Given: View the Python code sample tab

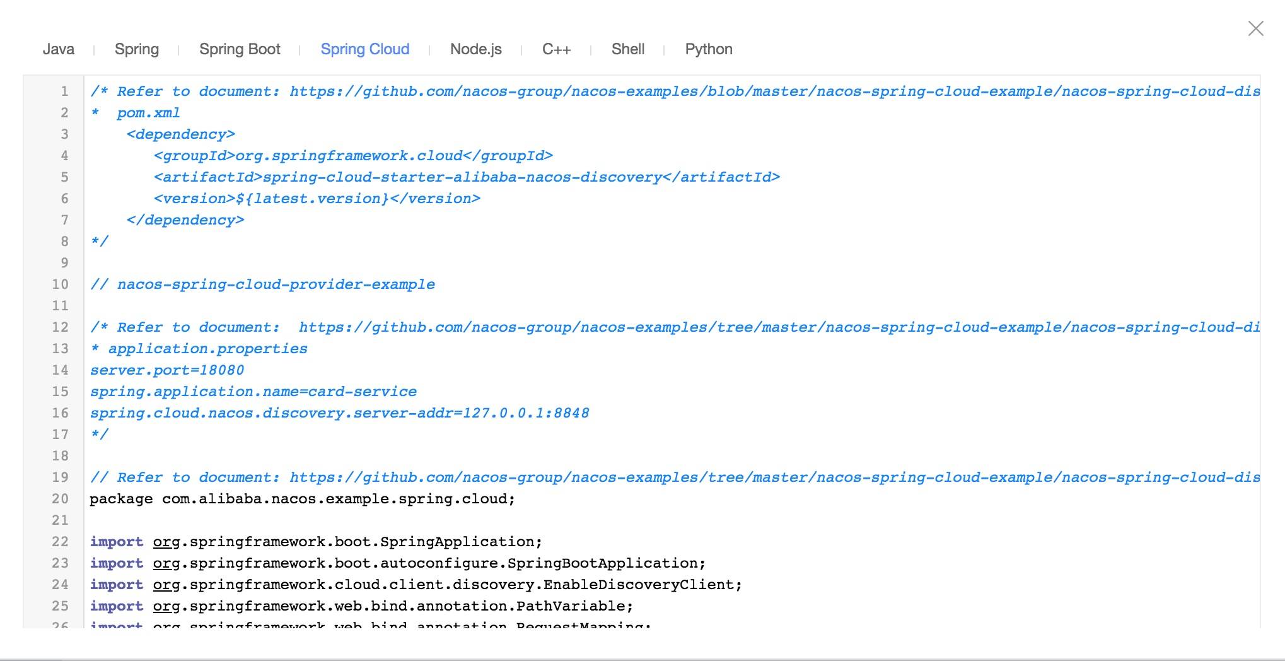Looking at the screenshot, I should 709,49.
